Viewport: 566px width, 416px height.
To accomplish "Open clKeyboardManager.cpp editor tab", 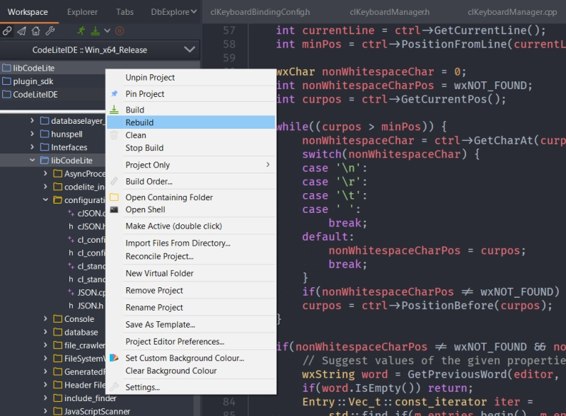I will [x=512, y=12].
